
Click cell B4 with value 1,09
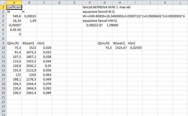[29, 21]
